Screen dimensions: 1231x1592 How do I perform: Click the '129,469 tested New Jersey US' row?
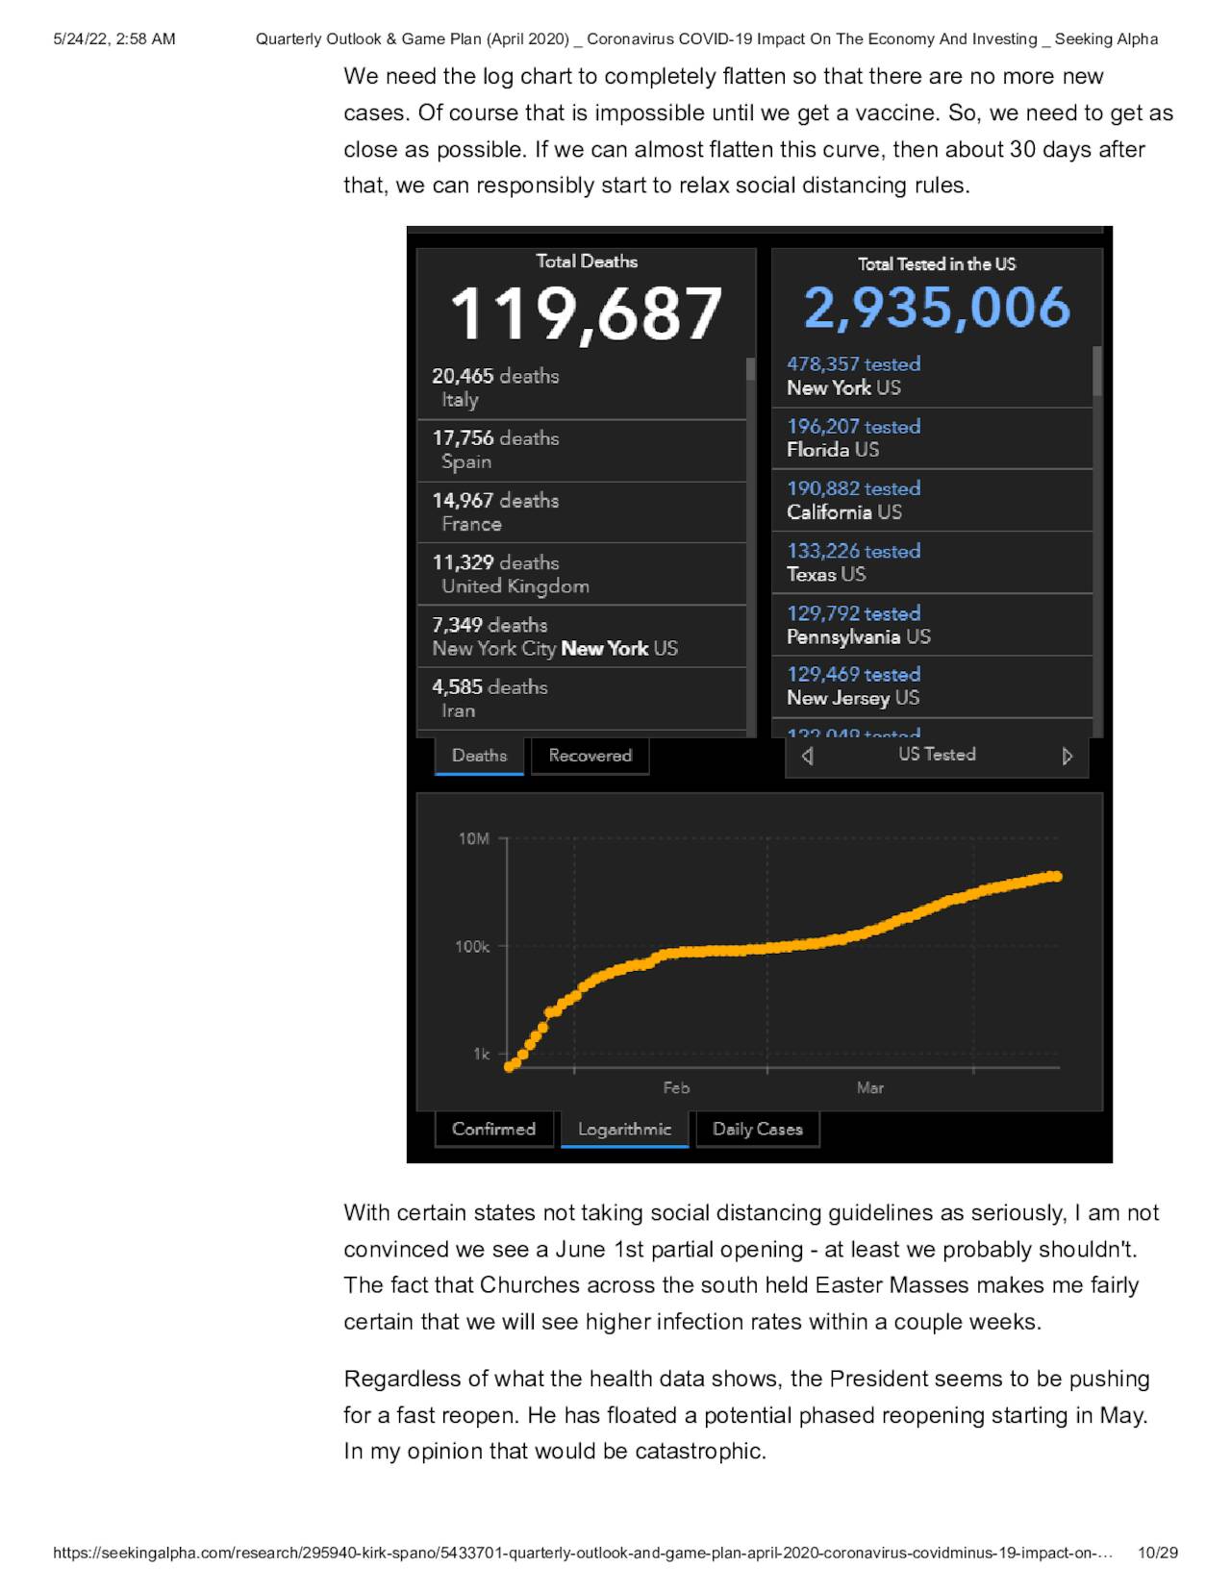coord(932,686)
